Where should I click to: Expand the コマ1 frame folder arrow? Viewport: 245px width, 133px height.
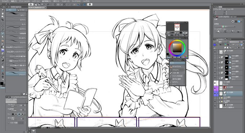(219, 57)
